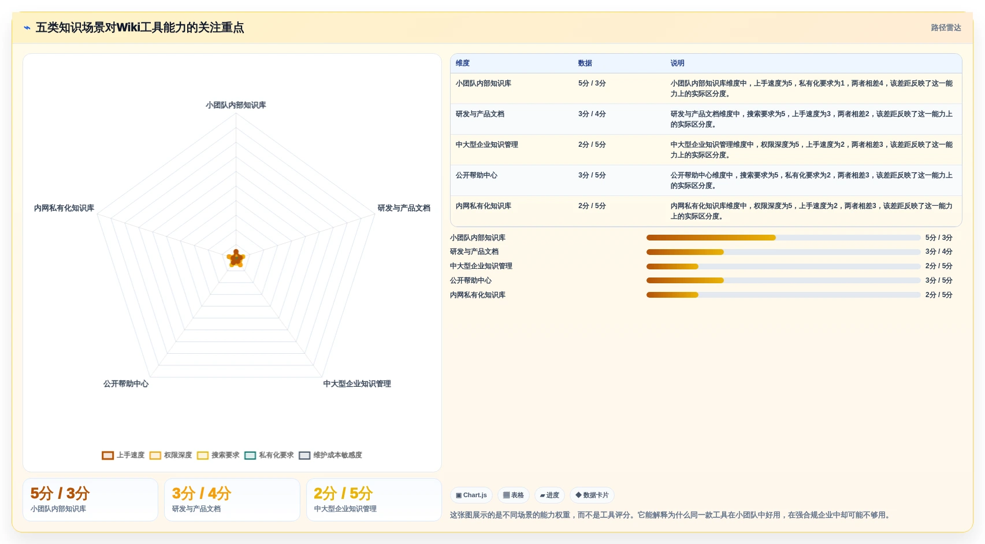Viewport: 985px width, 544px height.
Task: Click 中大型企业知识管理 table row cell
Action: 487,145
